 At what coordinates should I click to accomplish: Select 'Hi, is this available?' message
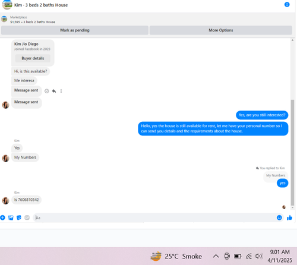pos(30,71)
